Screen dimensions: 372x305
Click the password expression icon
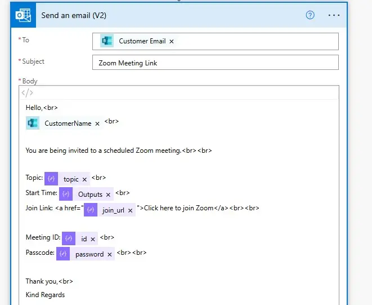63,254
